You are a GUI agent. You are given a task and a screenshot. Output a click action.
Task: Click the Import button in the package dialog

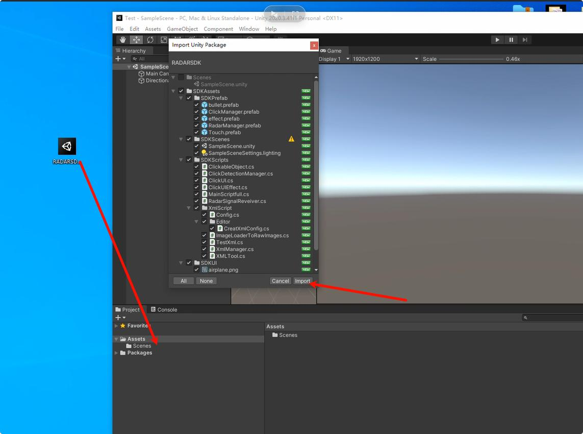point(302,281)
